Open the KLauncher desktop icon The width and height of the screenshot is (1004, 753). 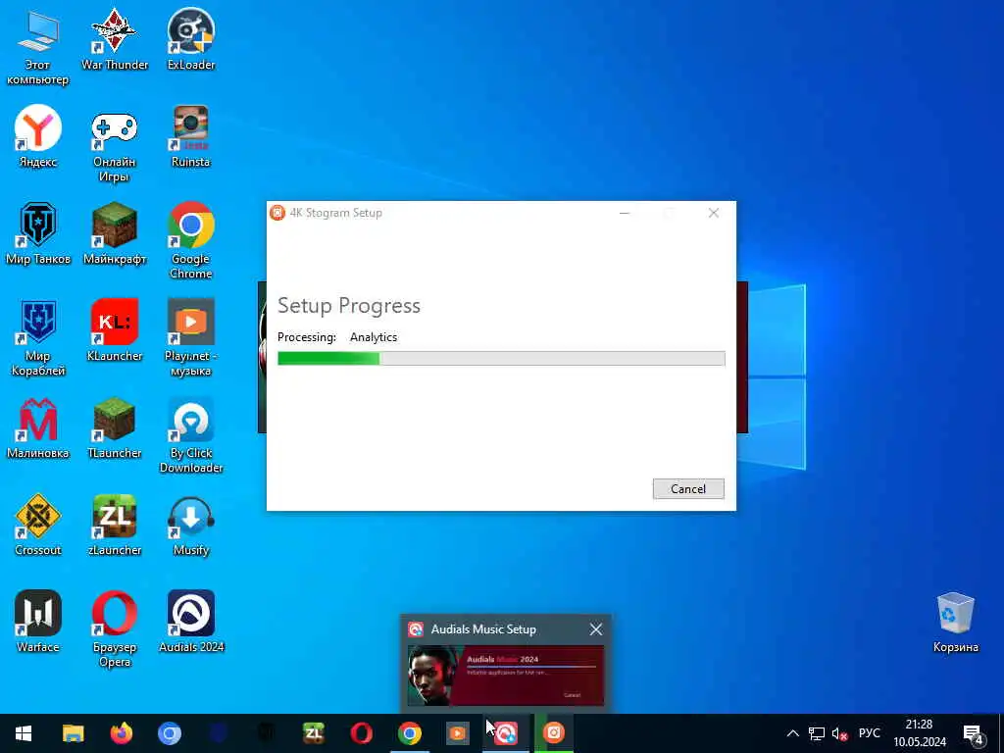click(115, 331)
